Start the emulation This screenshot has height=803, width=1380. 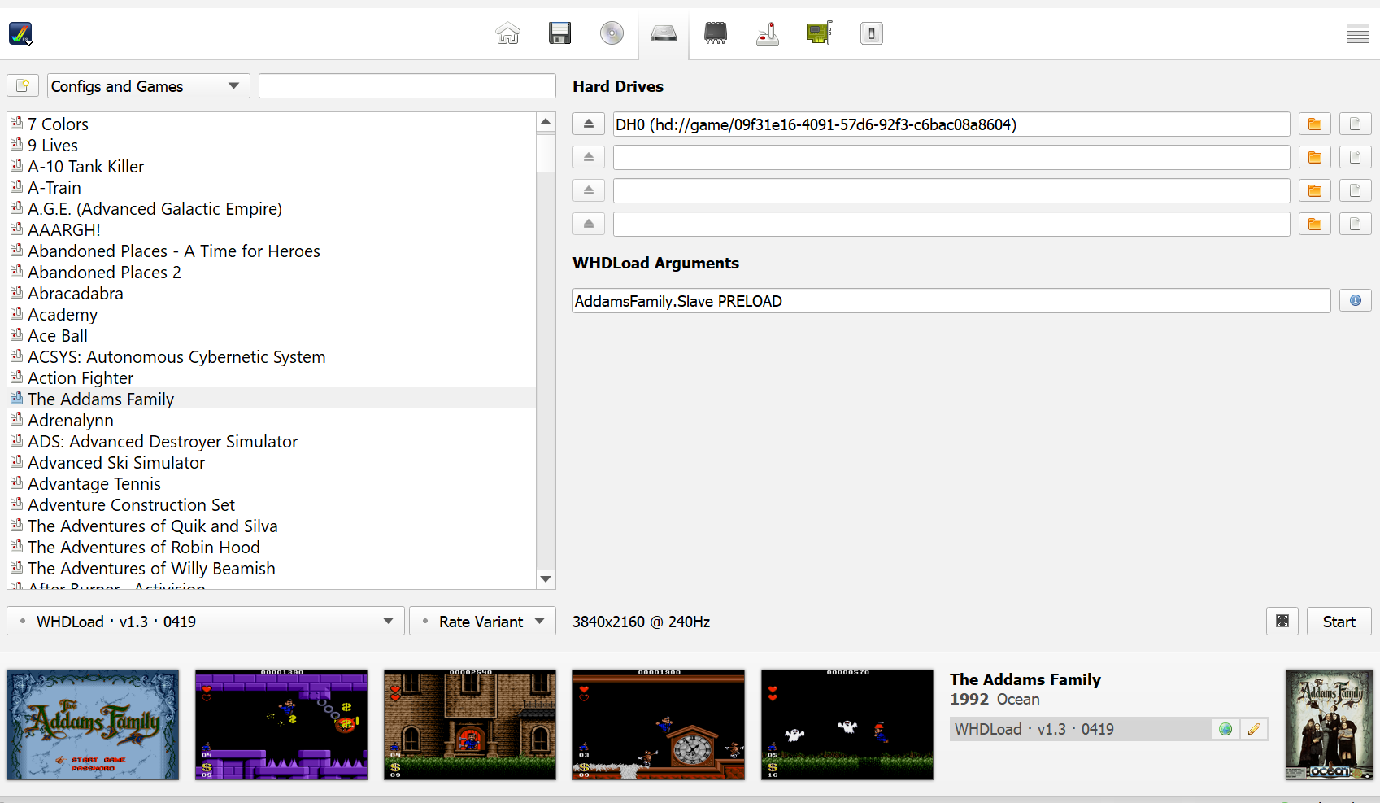pos(1339,622)
